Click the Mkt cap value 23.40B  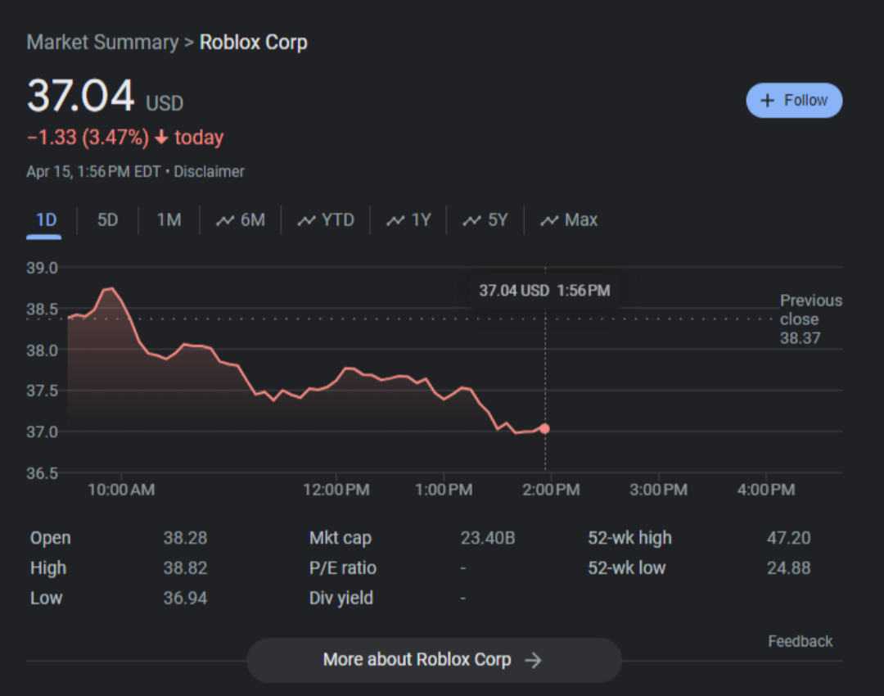[x=488, y=538]
